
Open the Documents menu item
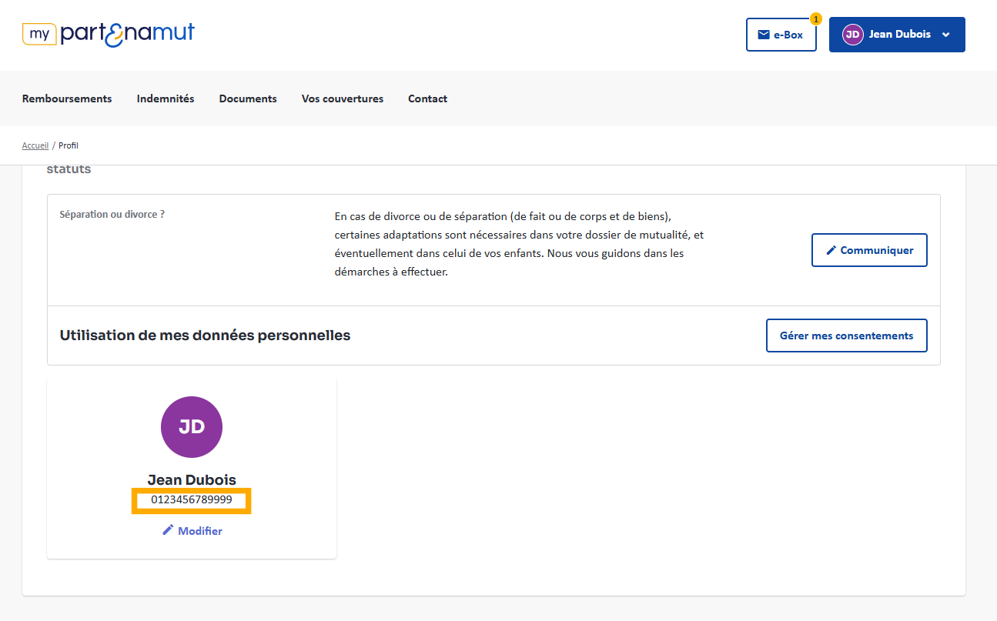(x=248, y=98)
